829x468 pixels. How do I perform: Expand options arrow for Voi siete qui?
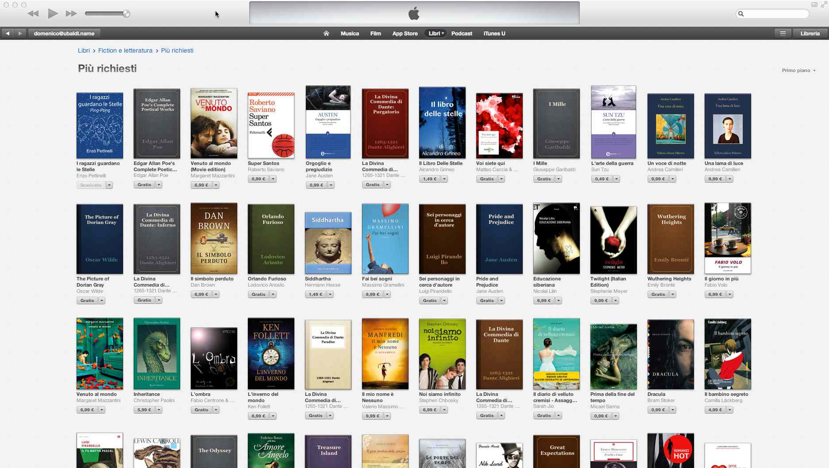click(501, 179)
